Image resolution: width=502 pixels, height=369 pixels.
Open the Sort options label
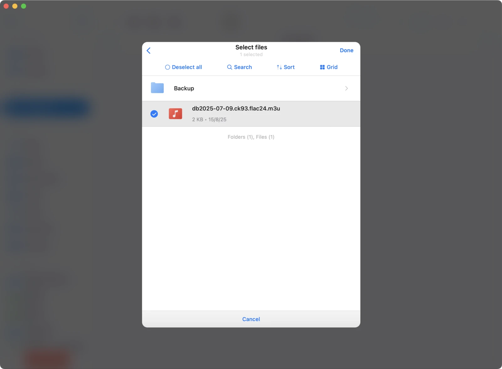click(289, 67)
